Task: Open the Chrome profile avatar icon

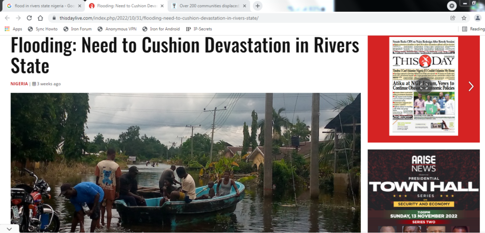Action: click(x=477, y=18)
